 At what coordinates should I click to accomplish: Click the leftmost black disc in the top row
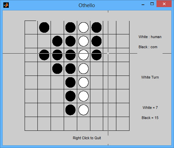tap(44, 27)
